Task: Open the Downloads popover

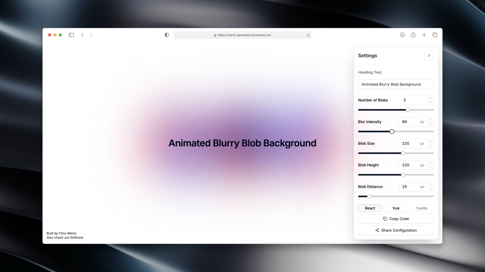Action: [402, 35]
